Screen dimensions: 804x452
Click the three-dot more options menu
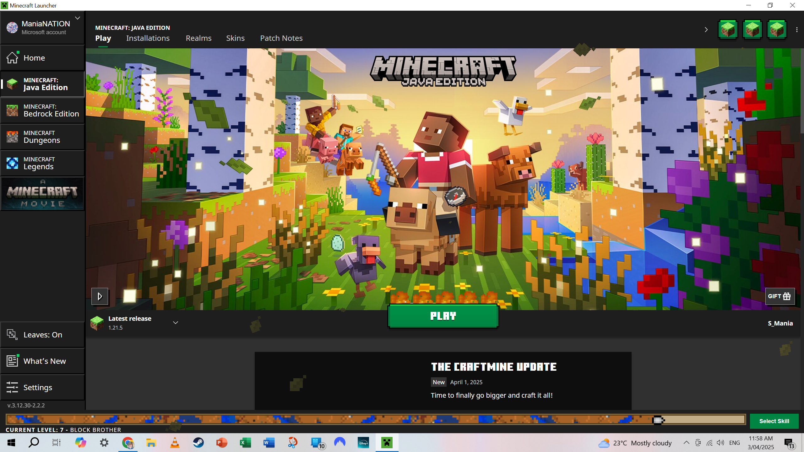(797, 30)
